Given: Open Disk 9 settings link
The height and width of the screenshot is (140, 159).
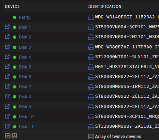Looking at the screenshot, I should click(25, 107).
